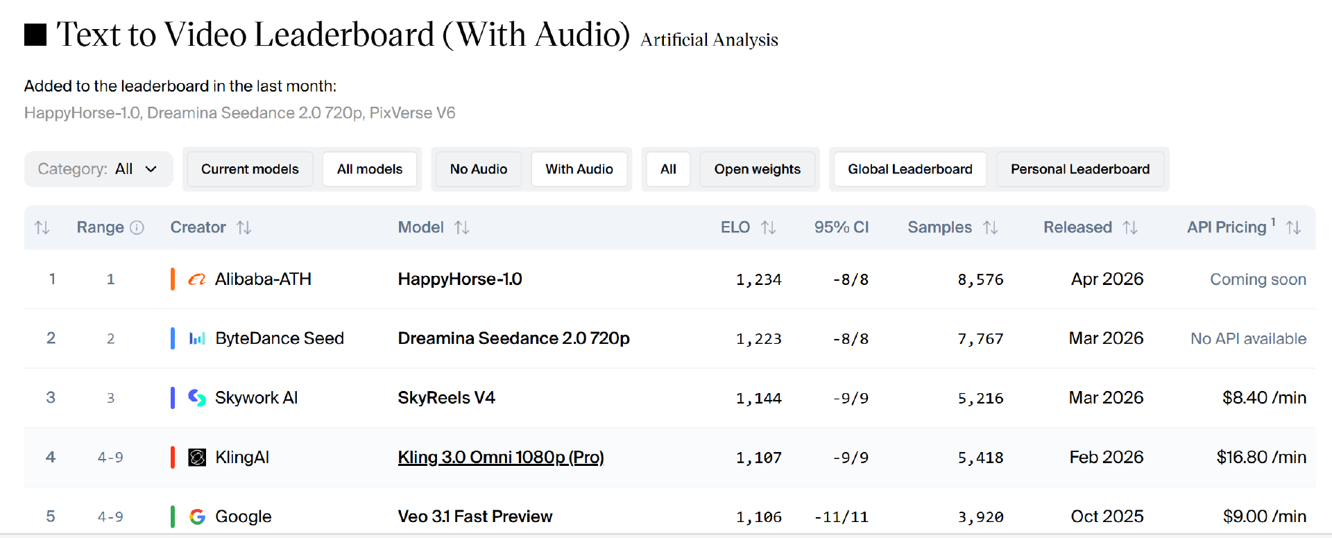The image size is (1332, 538).
Task: Click the Range info circle icon
Action: point(137,227)
